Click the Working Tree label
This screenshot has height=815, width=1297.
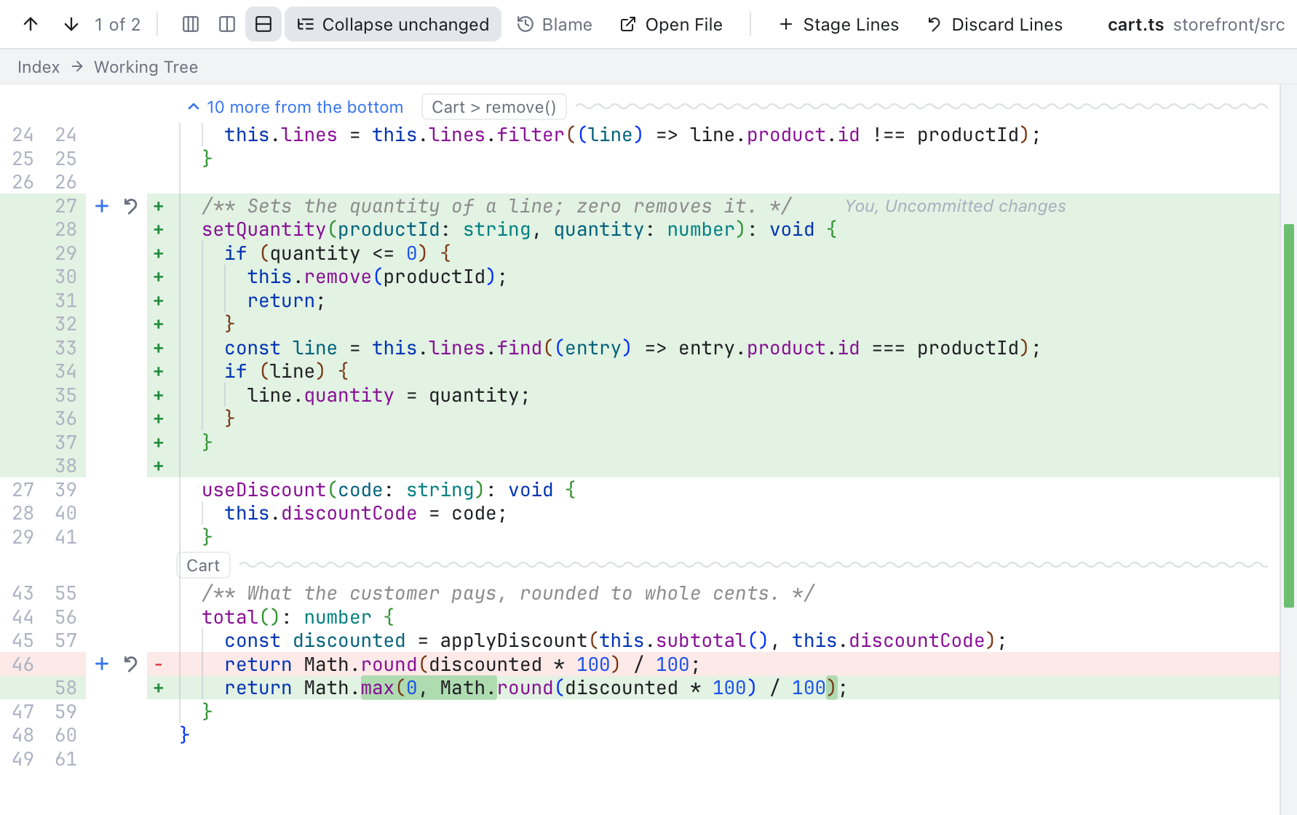pyautogui.click(x=146, y=67)
